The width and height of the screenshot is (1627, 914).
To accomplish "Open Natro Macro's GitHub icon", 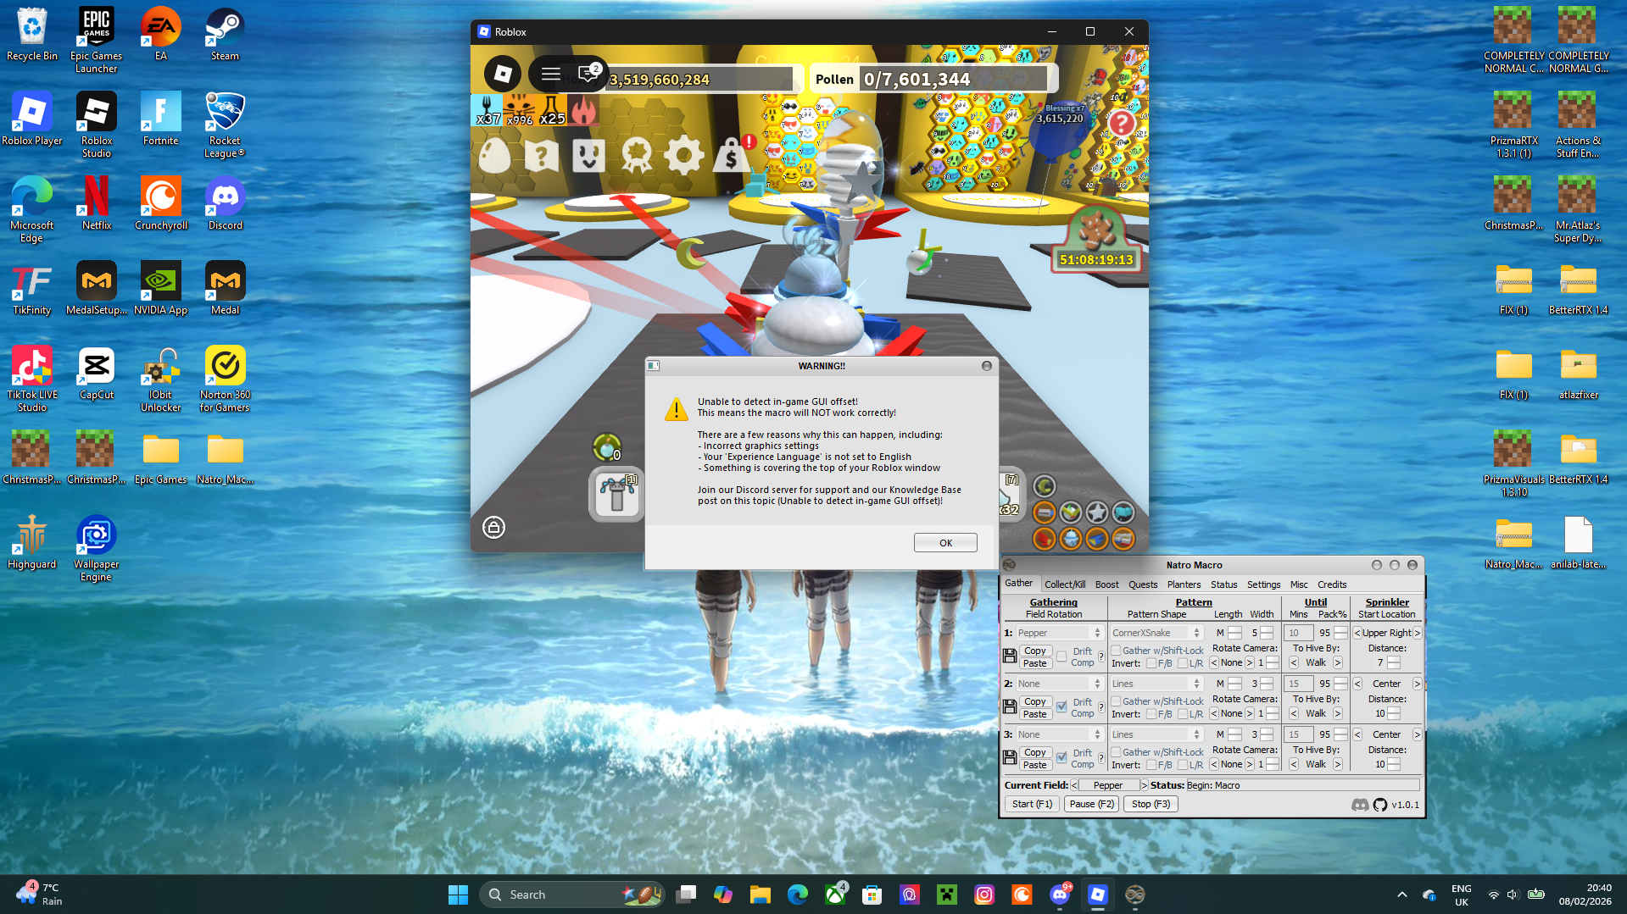I will [x=1379, y=805].
